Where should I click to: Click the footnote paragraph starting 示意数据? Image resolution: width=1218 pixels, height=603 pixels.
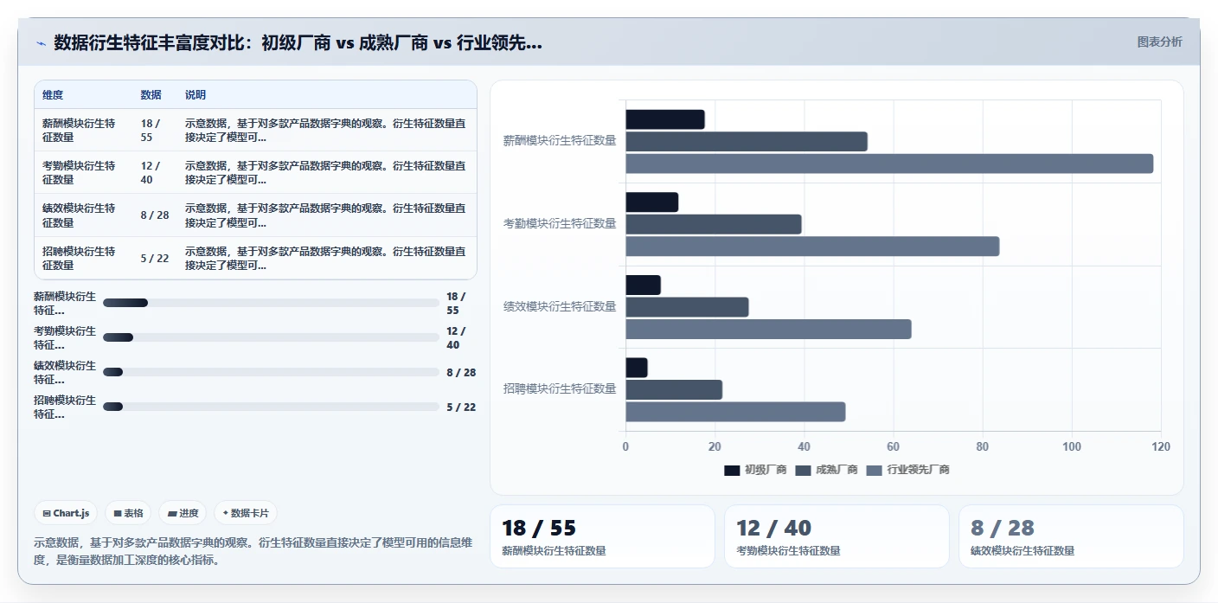[253, 551]
